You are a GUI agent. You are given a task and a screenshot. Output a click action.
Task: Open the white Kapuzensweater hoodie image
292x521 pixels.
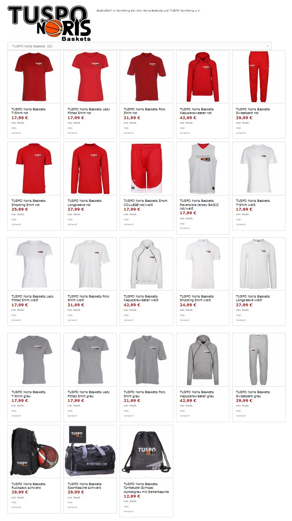pos(147,264)
